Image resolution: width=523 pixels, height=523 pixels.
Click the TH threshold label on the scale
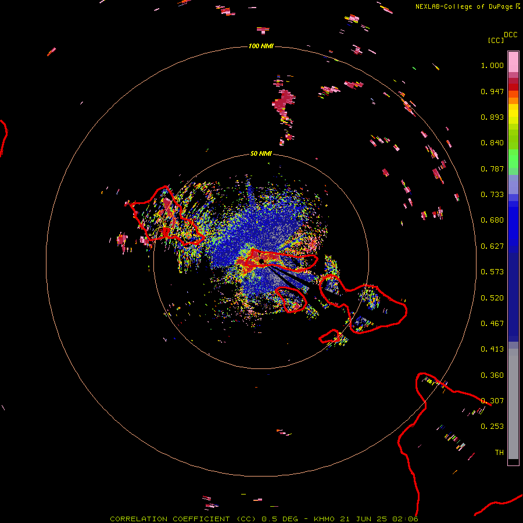coord(499,453)
